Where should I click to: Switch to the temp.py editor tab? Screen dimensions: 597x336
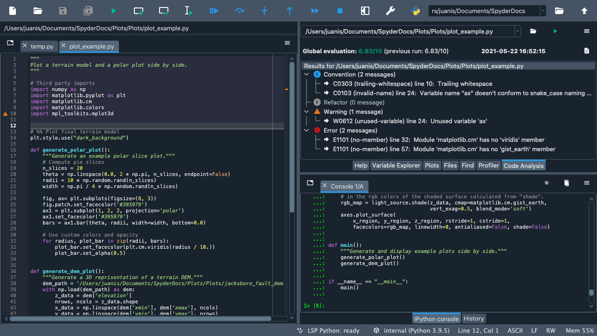click(42, 47)
